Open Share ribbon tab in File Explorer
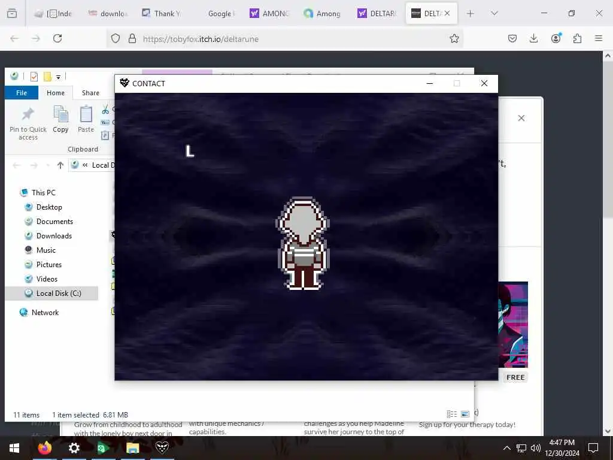 tap(90, 93)
